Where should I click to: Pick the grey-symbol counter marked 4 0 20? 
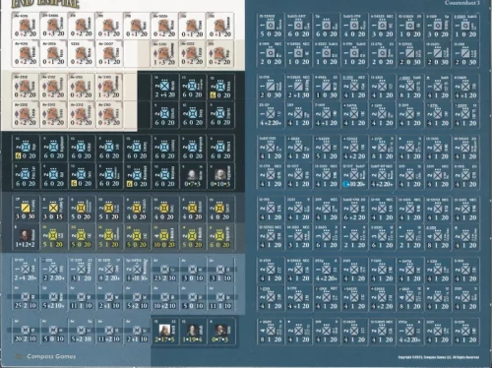pyautogui.click(x=354, y=26)
